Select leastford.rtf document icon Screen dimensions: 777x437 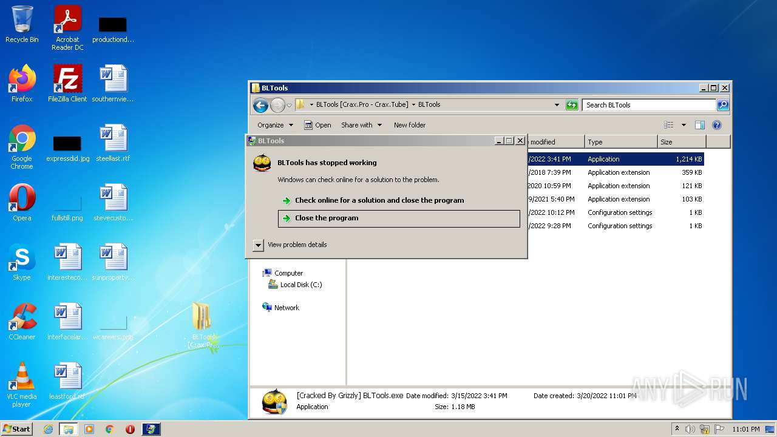click(67, 381)
